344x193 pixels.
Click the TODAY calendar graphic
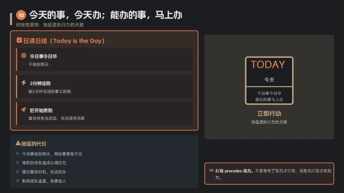coord(269,81)
